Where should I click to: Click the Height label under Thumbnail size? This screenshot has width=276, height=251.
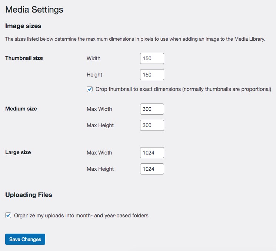click(x=94, y=75)
